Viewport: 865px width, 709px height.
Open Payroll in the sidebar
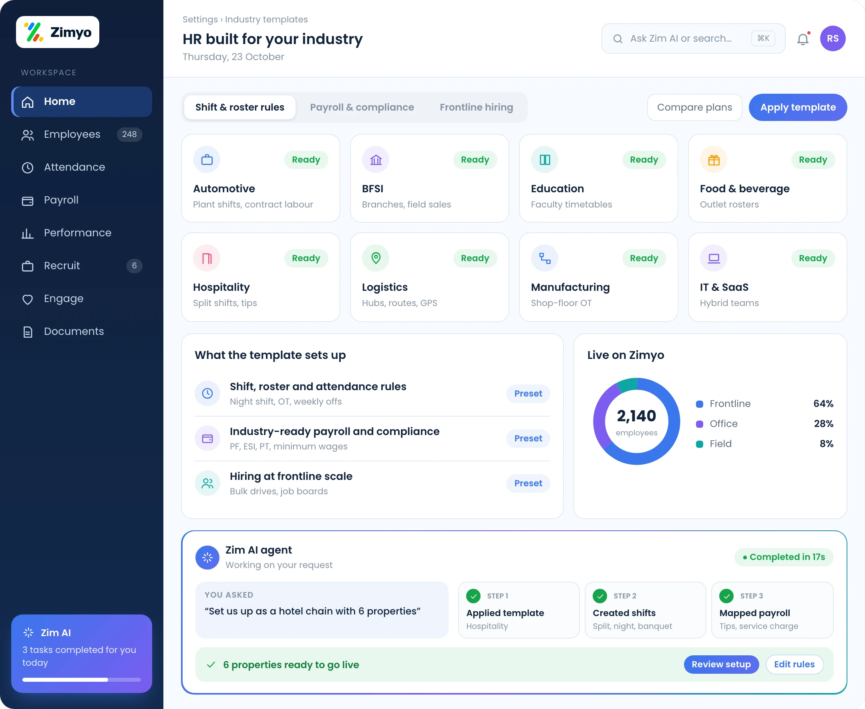(x=82, y=200)
